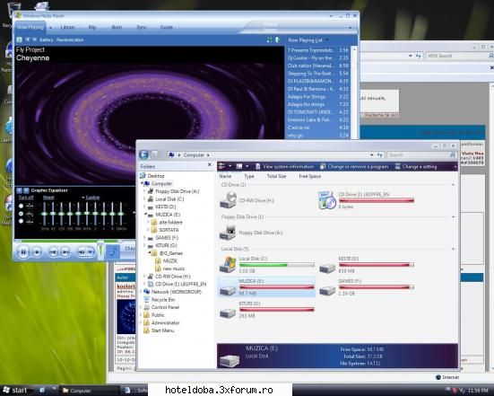Select second equalizer slider-grouping radio button
This screenshot has width=494, height=396.
[22, 214]
